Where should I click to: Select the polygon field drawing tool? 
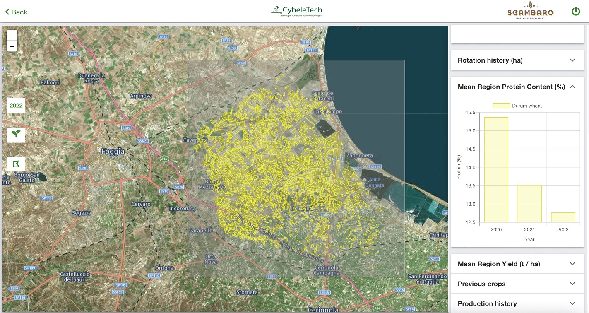16,164
